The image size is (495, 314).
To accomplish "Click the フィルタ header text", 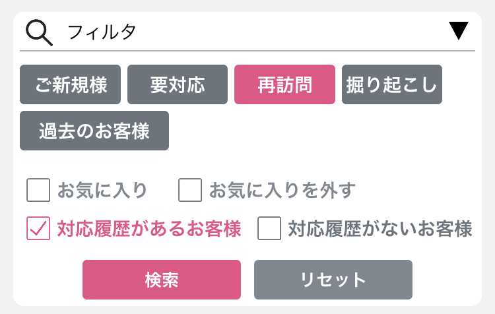I will coord(102,32).
